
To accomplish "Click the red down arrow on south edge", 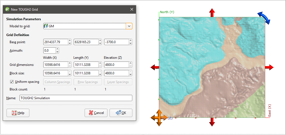I will pos(212,122).
